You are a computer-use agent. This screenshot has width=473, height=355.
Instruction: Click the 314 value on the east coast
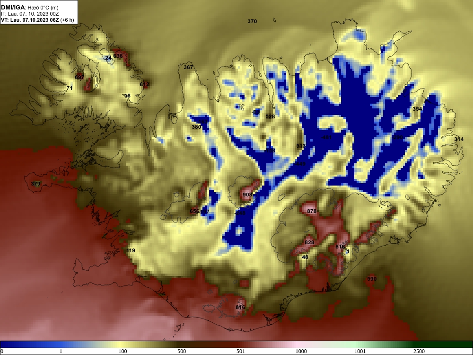[x=459, y=139]
